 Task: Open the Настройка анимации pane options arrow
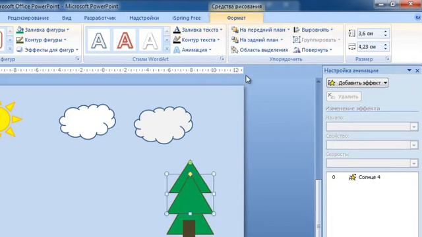[409, 70]
